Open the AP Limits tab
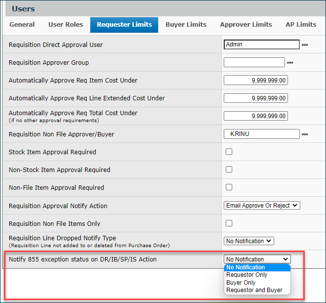 pyautogui.click(x=300, y=25)
